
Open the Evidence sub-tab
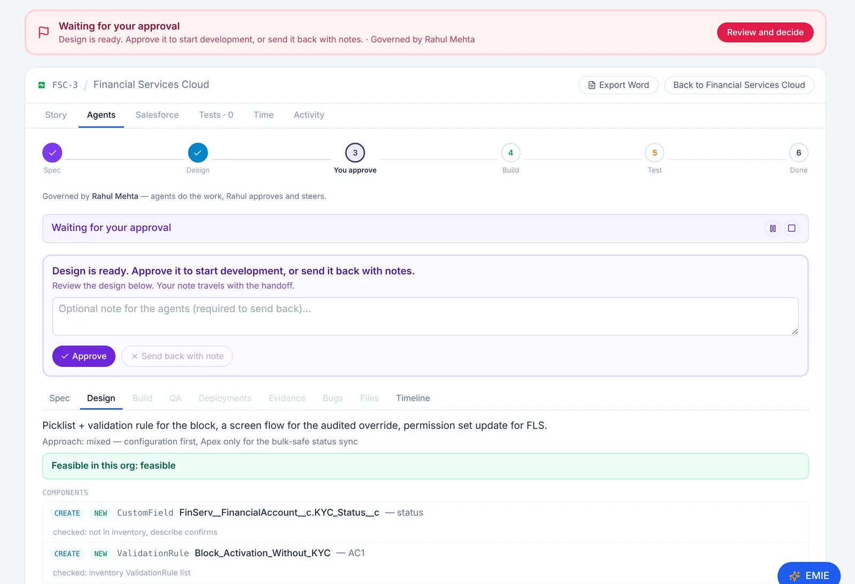pos(287,398)
